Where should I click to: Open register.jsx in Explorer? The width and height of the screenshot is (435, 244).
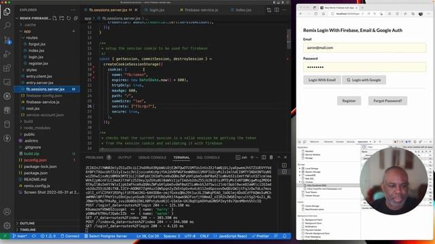(38, 63)
